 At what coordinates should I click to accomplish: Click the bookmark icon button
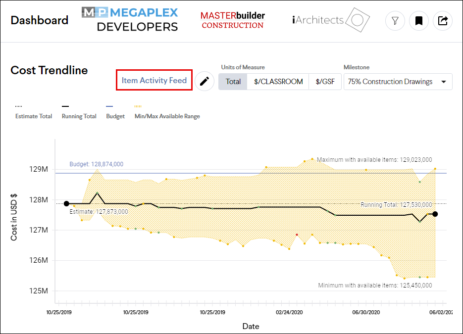pyautogui.click(x=419, y=21)
